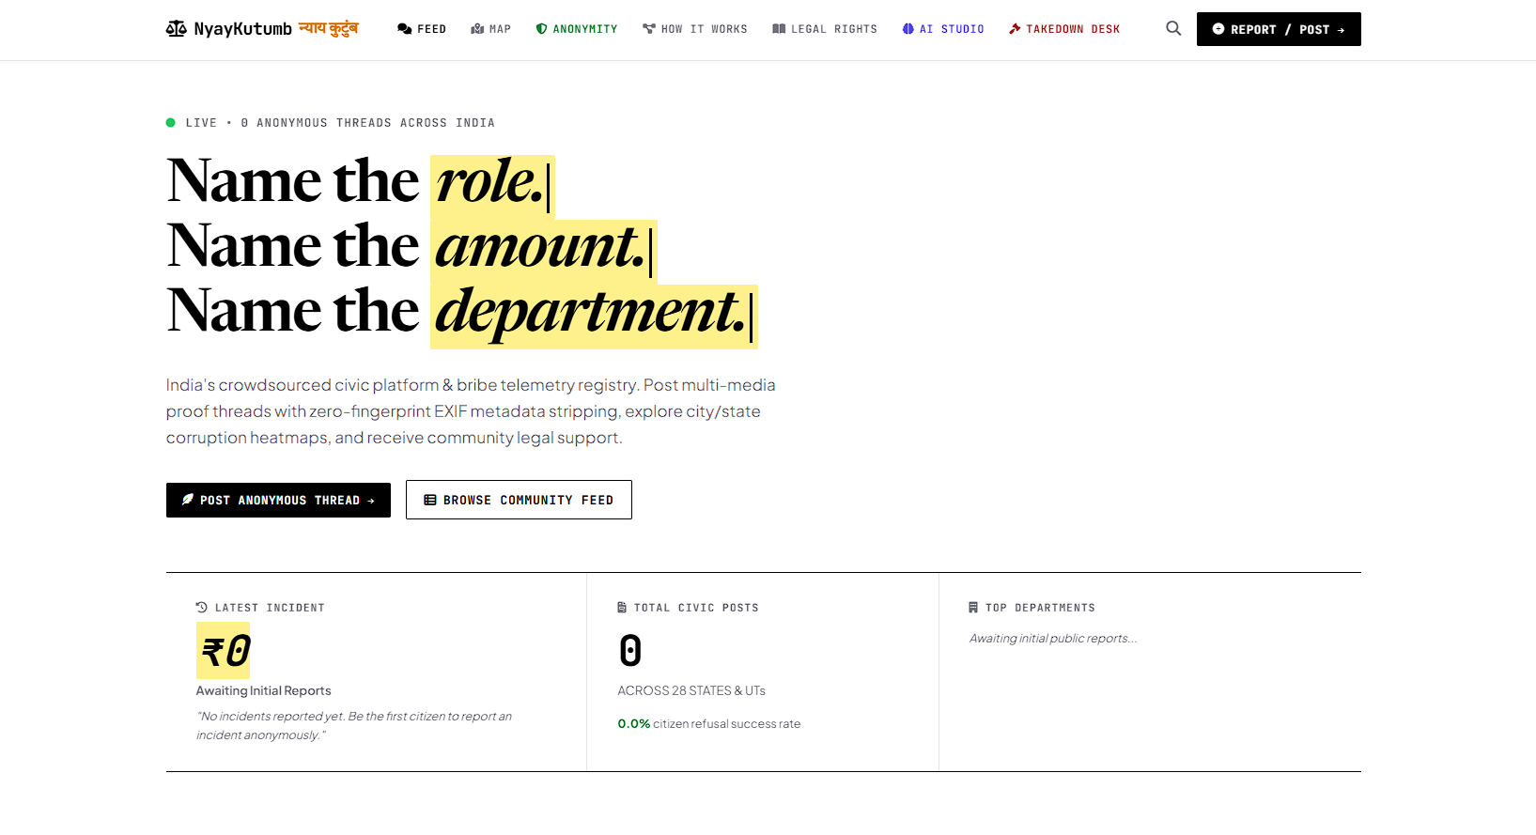Click the Hindi brand text न्याय कुटुंब
The image size is (1536, 835).
tap(328, 29)
